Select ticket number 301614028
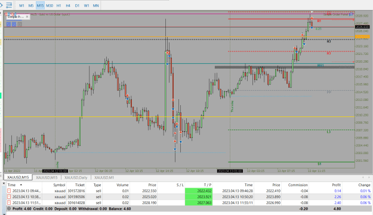This screenshot has width=373, height=215. point(76,203)
